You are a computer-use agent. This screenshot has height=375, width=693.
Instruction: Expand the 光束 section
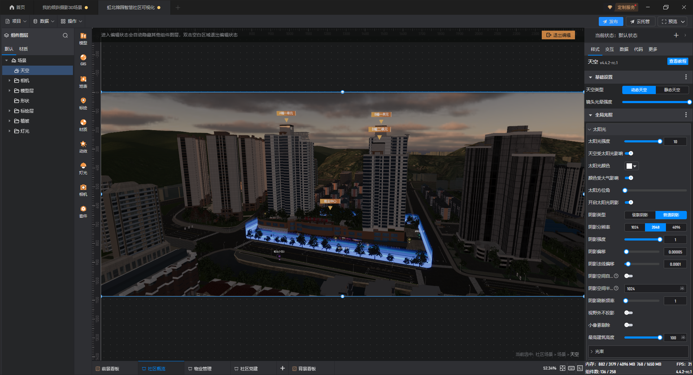(x=592, y=352)
